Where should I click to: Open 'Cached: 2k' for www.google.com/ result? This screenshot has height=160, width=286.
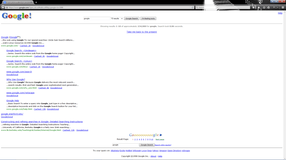[25, 46]
